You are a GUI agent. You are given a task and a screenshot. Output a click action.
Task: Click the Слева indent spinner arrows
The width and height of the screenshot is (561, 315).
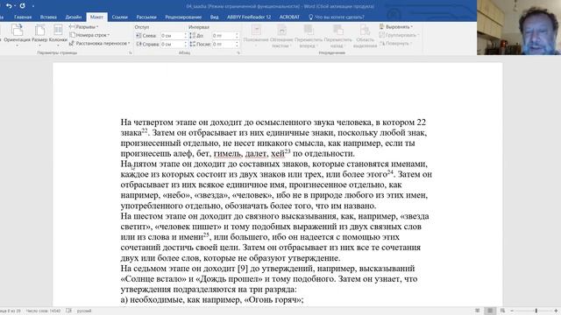[x=185, y=36]
